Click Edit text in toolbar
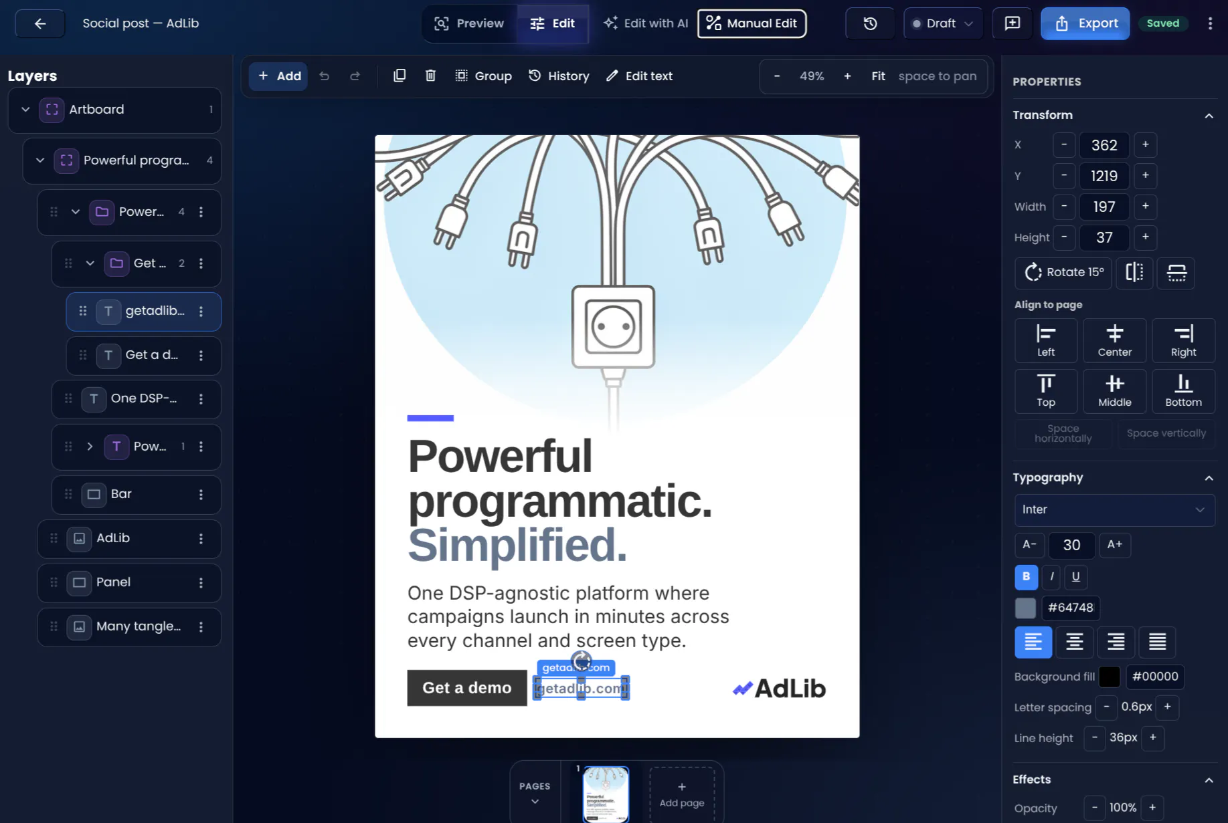This screenshot has width=1228, height=823. coord(640,76)
